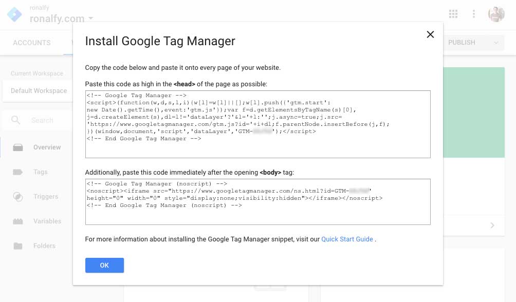Screen dimensions: 516x302
Task: Click the Tags label icon
Action: click(18, 172)
